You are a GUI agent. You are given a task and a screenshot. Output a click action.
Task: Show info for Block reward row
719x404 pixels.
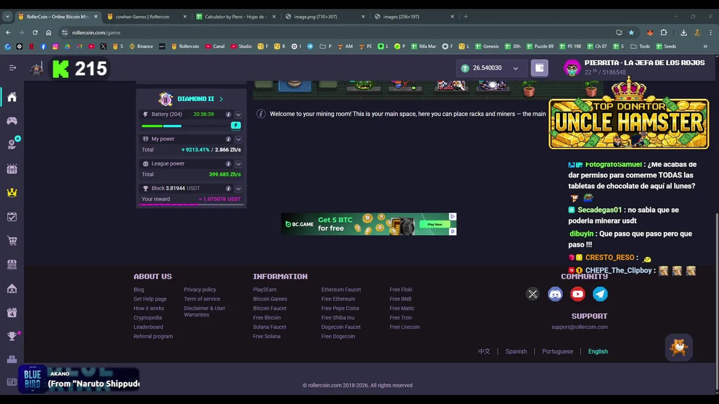(x=228, y=189)
